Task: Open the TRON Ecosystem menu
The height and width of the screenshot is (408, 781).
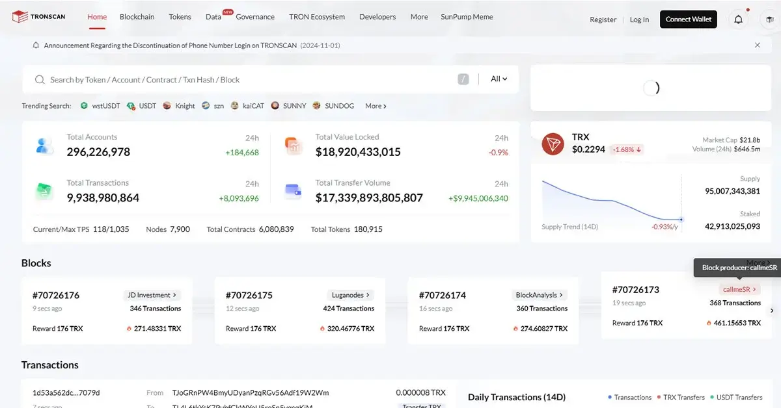Action: click(x=317, y=17)
